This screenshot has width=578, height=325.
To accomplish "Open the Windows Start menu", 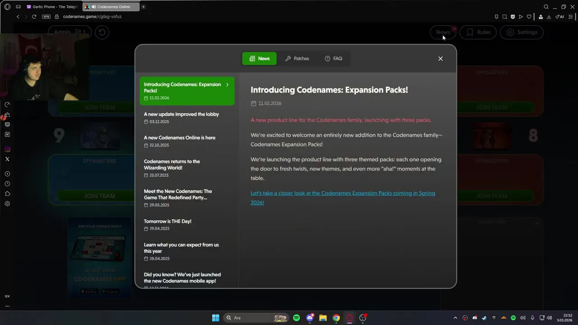I will coord(215,318).
